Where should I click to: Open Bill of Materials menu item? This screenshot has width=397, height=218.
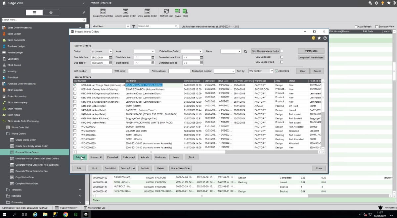tap(15, 90)
